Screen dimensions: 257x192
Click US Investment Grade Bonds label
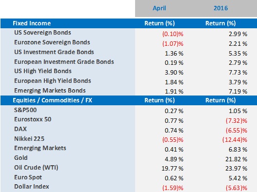coord(54,52)
